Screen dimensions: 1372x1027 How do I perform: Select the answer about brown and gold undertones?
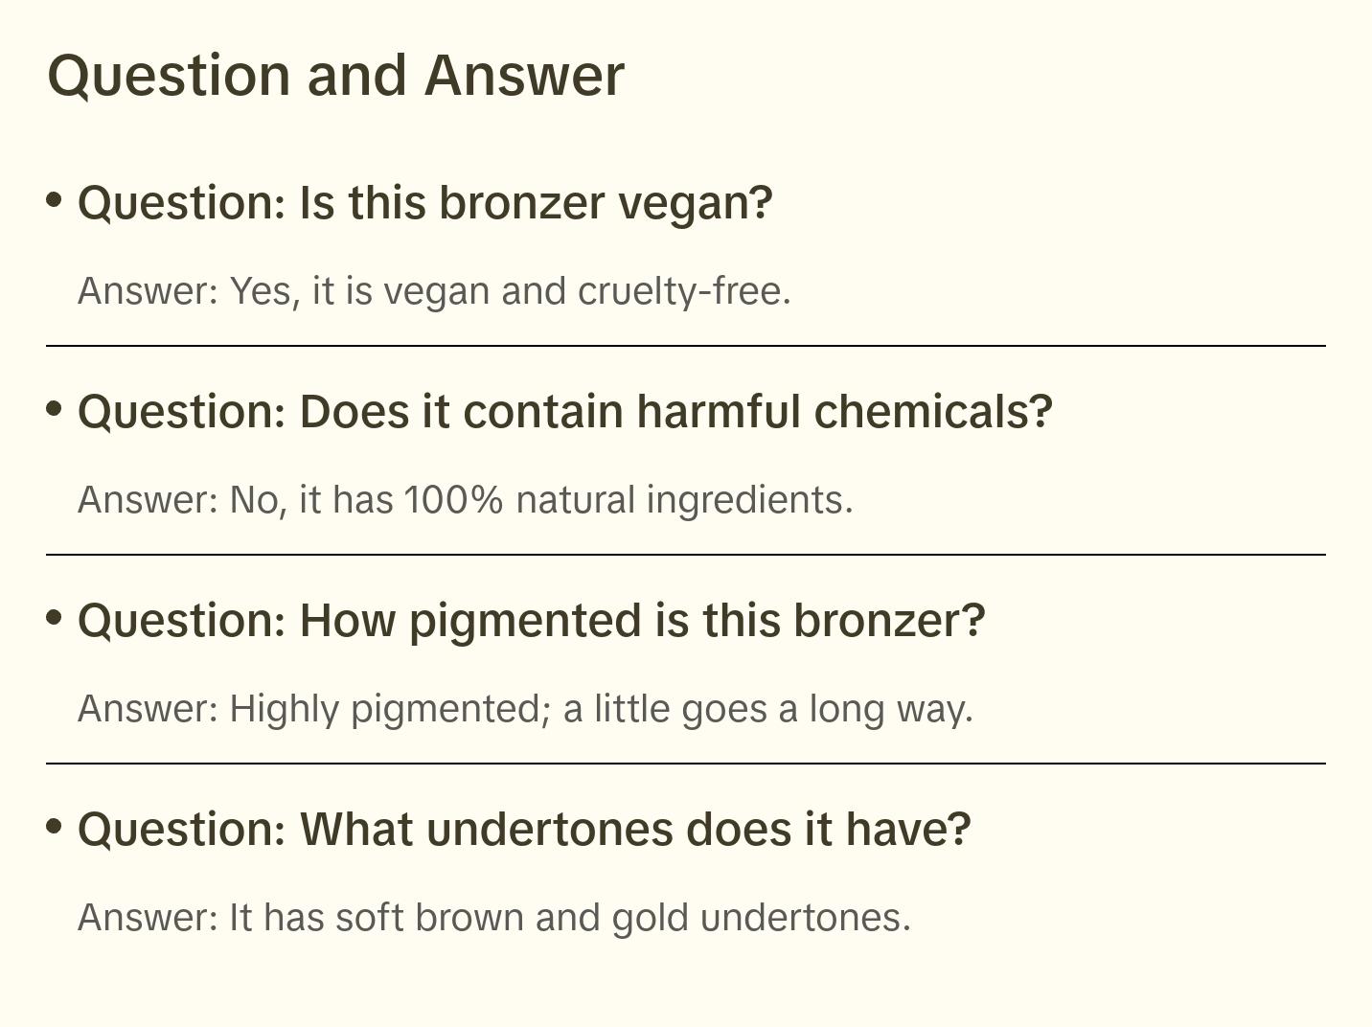(493, 918)
